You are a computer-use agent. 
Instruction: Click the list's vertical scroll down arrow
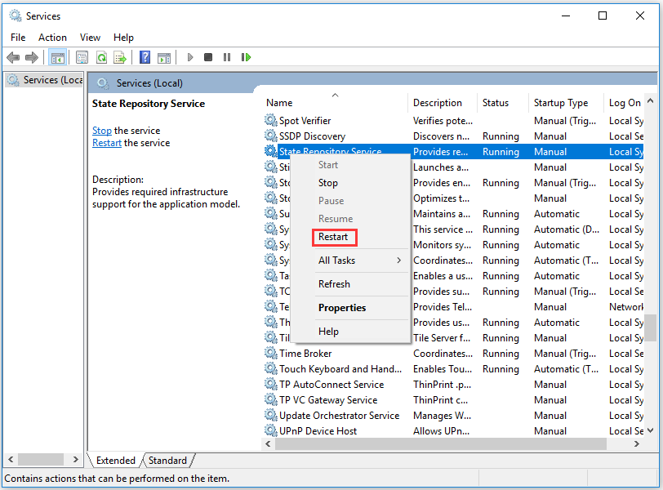coord(650,431)
